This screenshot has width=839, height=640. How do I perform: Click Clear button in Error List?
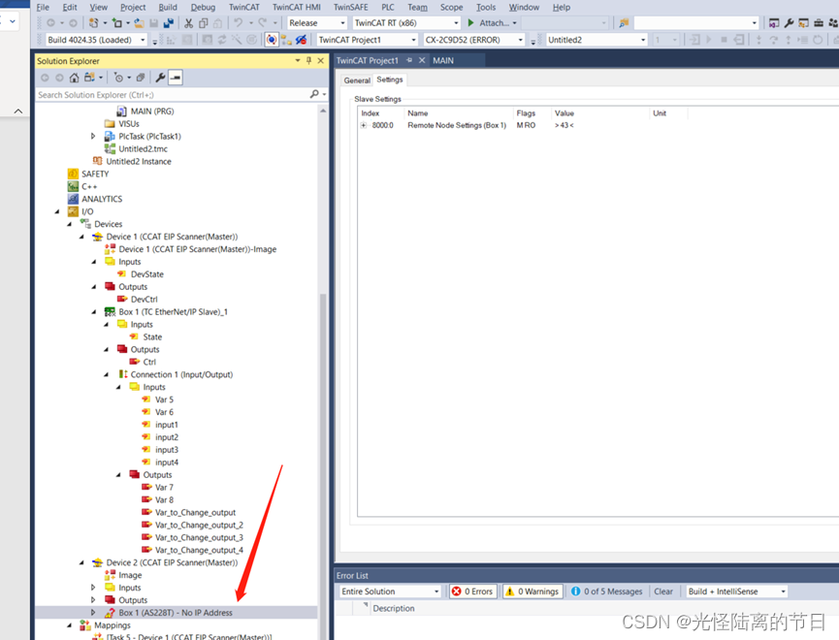point(663,592)
